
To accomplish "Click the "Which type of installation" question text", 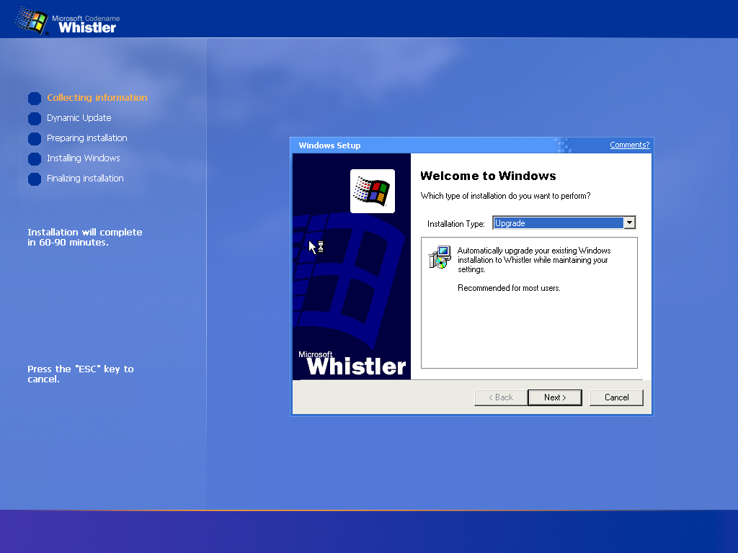I will pos(505,196).
